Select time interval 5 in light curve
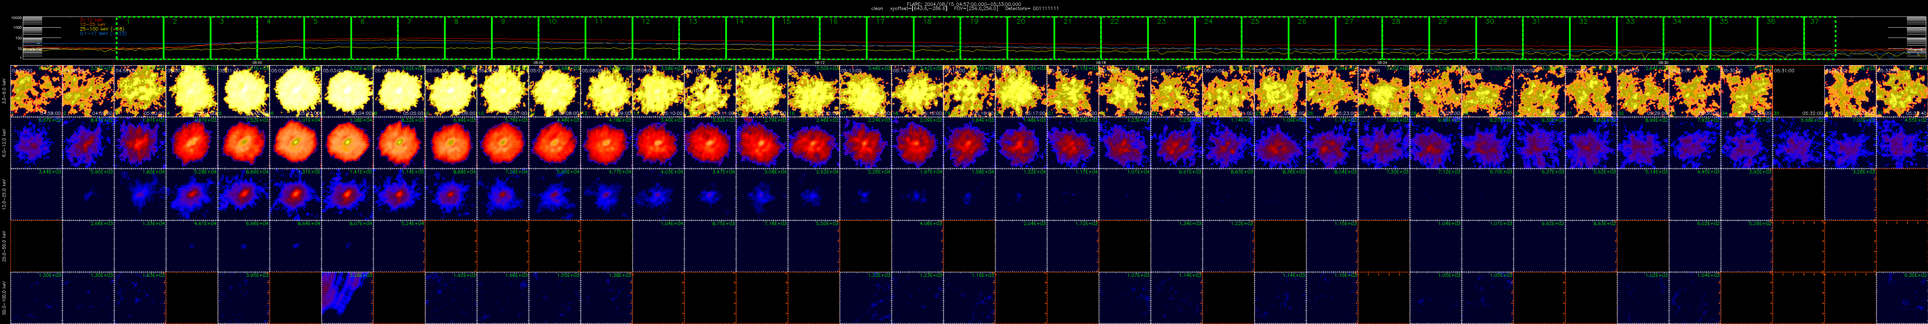 point(328,38)
